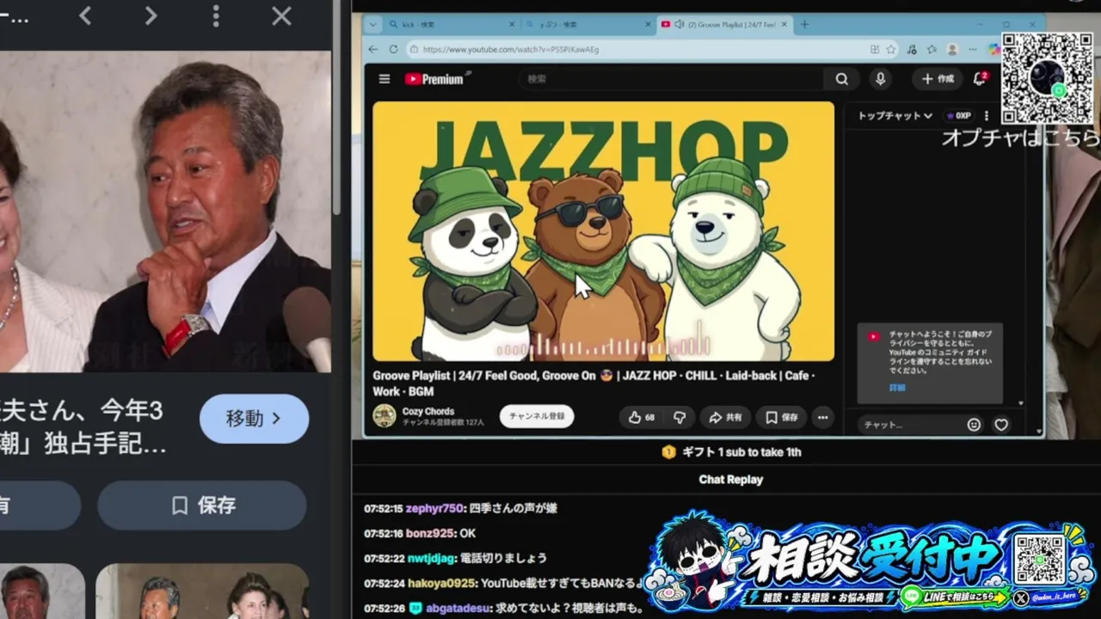Open the apps grid icon in address bar
The height and width of the screenshot is (619, 1101).
pos(875,50)
